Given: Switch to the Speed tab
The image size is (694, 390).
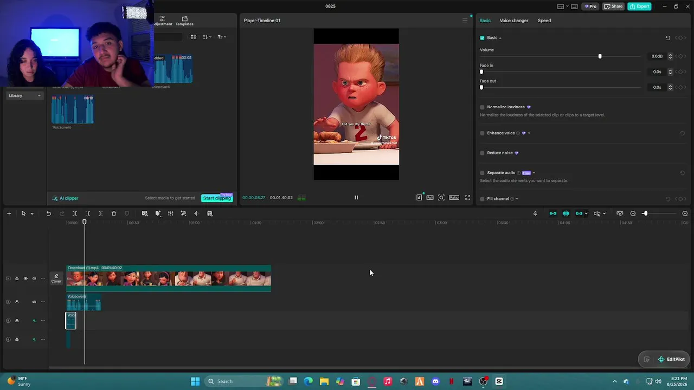Looking at the screenshot, I should click(544, 21).
